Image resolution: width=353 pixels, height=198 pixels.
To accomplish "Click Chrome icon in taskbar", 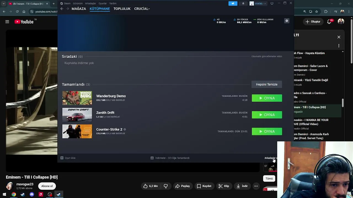I will pyautogui.click(x=14, y=194).
